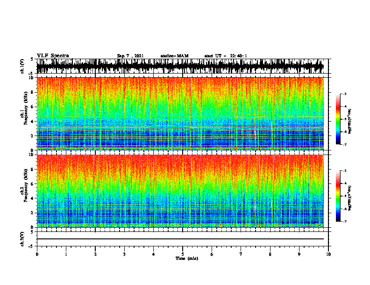The image size is (370, 285).
Task: Click the time axis tick label "3"
Action: (124, 254)
